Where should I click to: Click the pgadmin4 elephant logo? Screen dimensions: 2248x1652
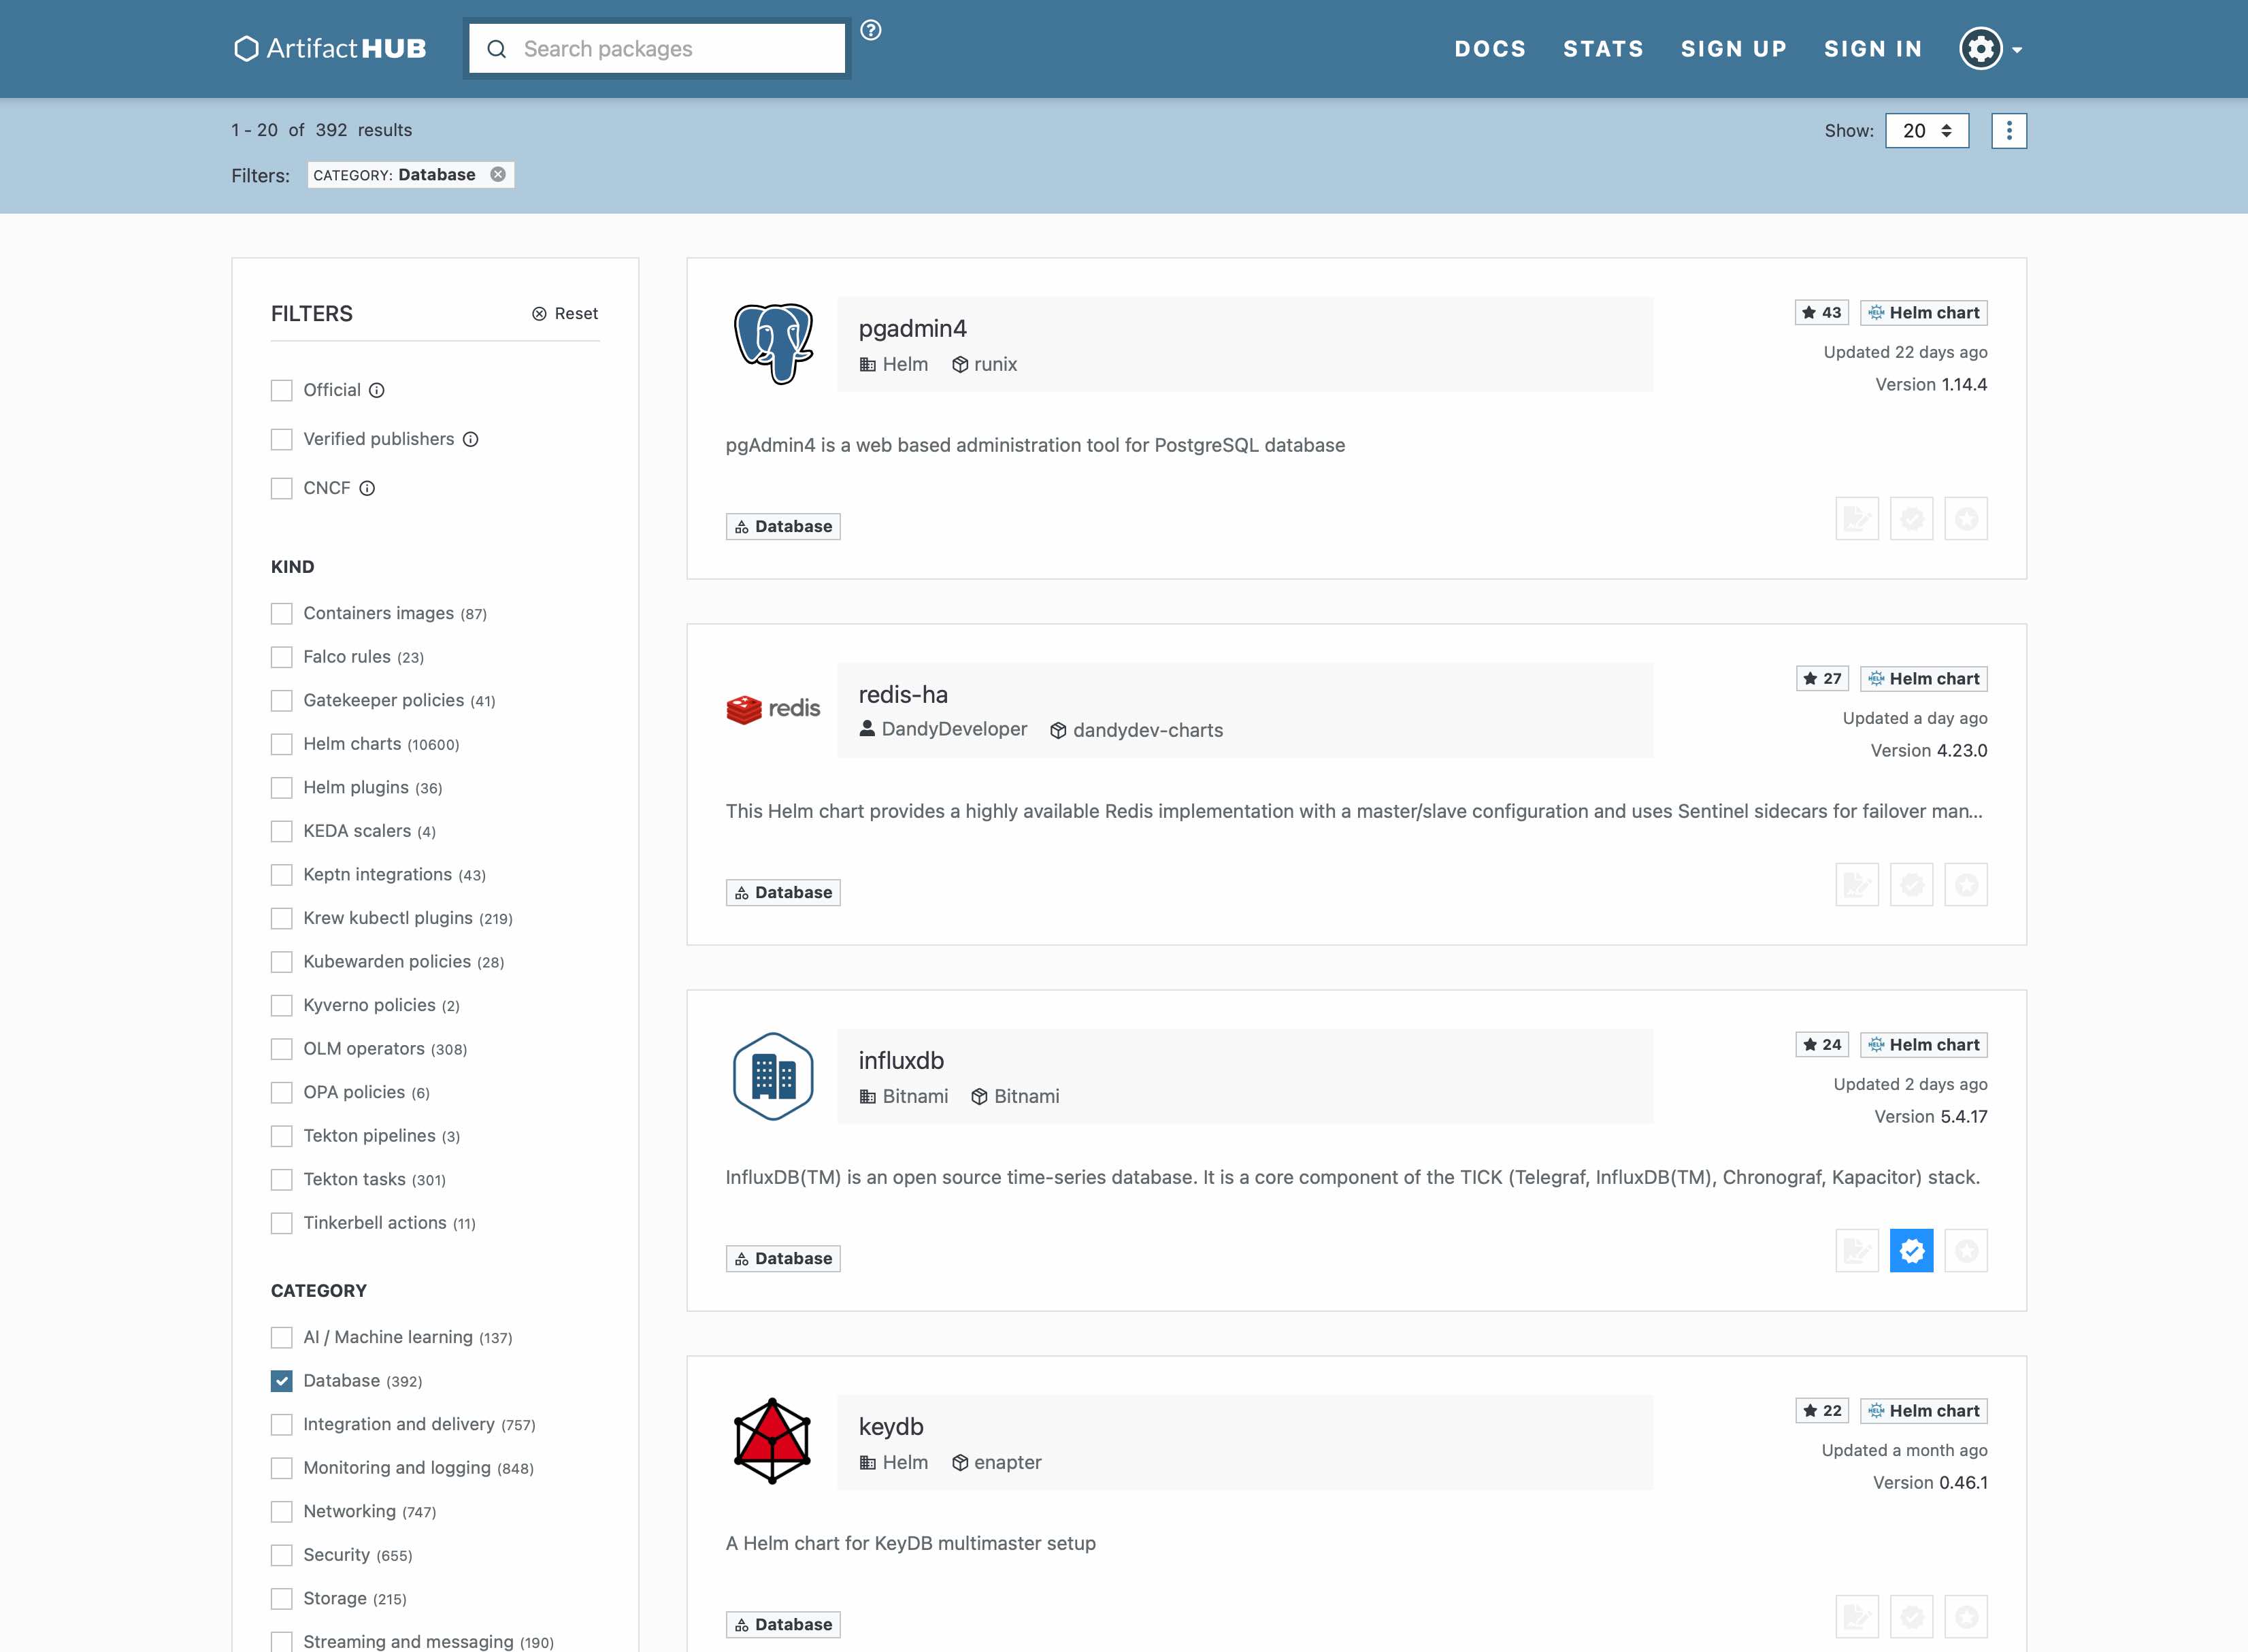point(773,344)
